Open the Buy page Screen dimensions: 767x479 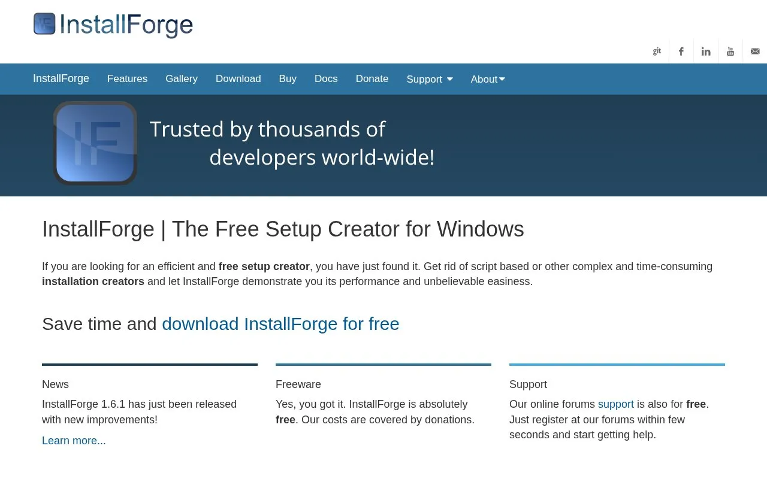(x=288, y=79)
